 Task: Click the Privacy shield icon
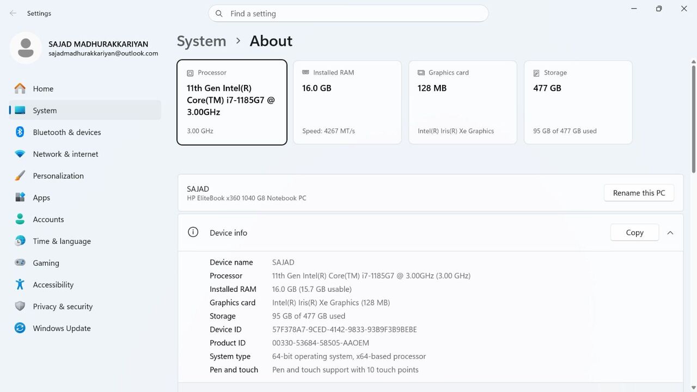coord(20,306)
